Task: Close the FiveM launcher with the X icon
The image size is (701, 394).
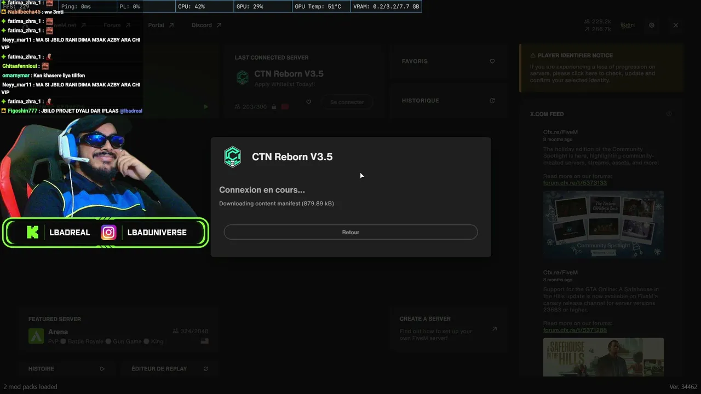Action: (676, 25)
